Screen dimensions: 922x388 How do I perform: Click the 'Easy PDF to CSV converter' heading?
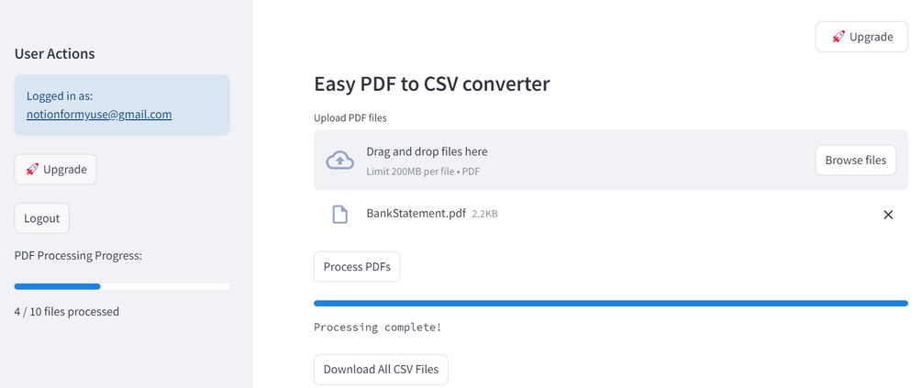tap(431, 84)
